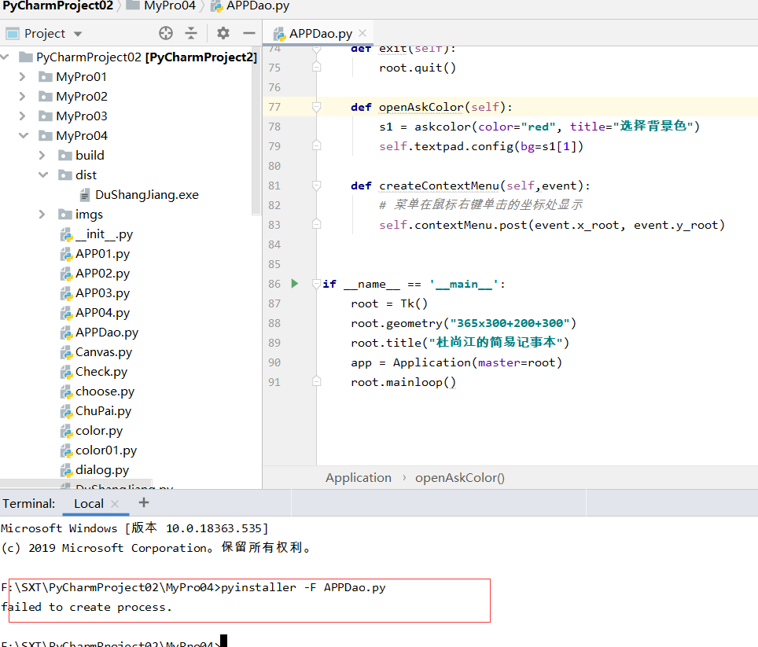Fold the createContextMenu method at line 81
Image resolution: width=758 pixels, height=647 pixels.
[316, 186]
